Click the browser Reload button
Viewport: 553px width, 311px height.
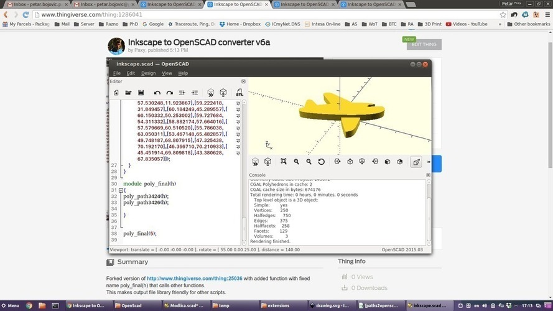point(26,14)
